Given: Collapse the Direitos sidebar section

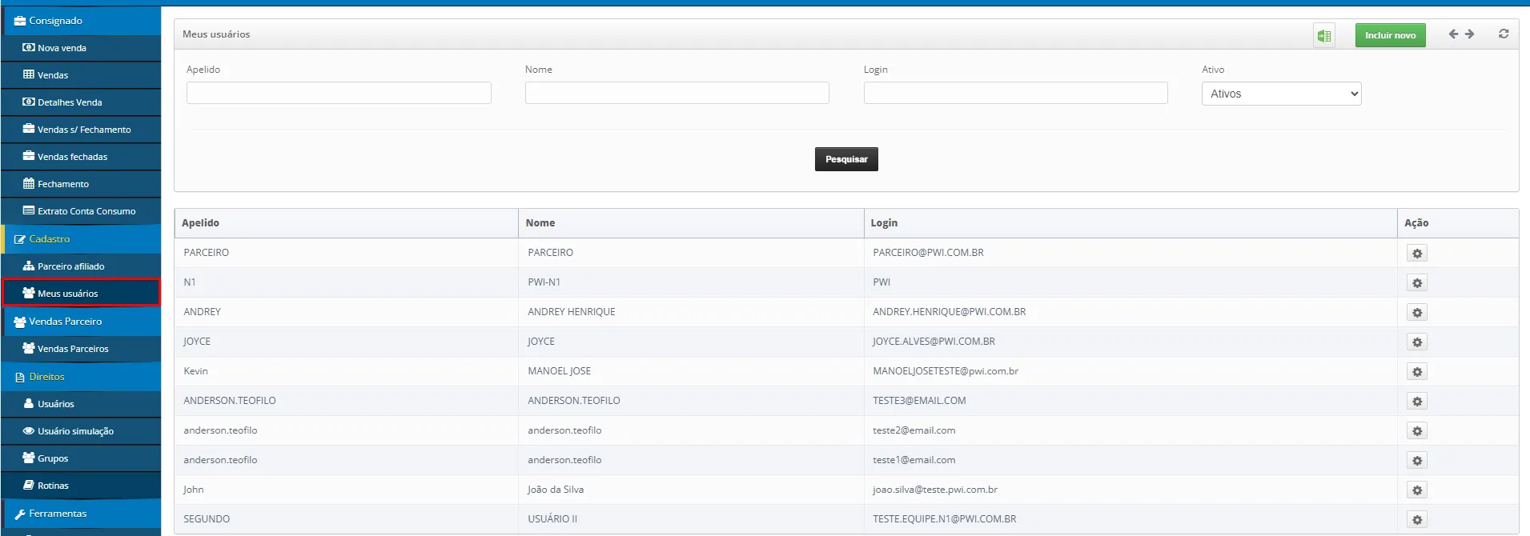Looking at the screenshot, I should 46,377.
